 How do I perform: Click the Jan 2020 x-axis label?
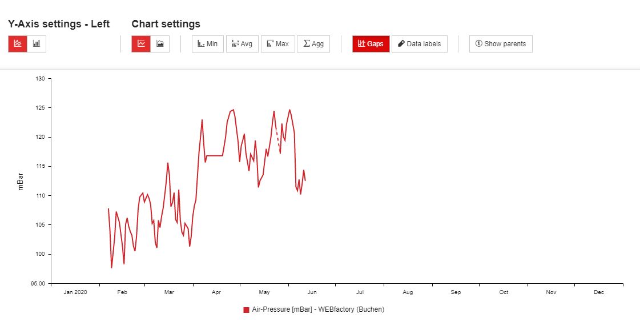(75, 292)
